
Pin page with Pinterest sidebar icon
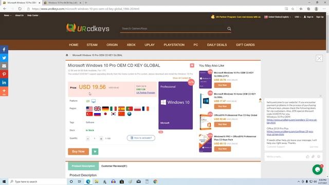click(x=4, y=74)
